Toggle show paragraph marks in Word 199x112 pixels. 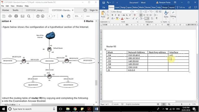point(157,18)
